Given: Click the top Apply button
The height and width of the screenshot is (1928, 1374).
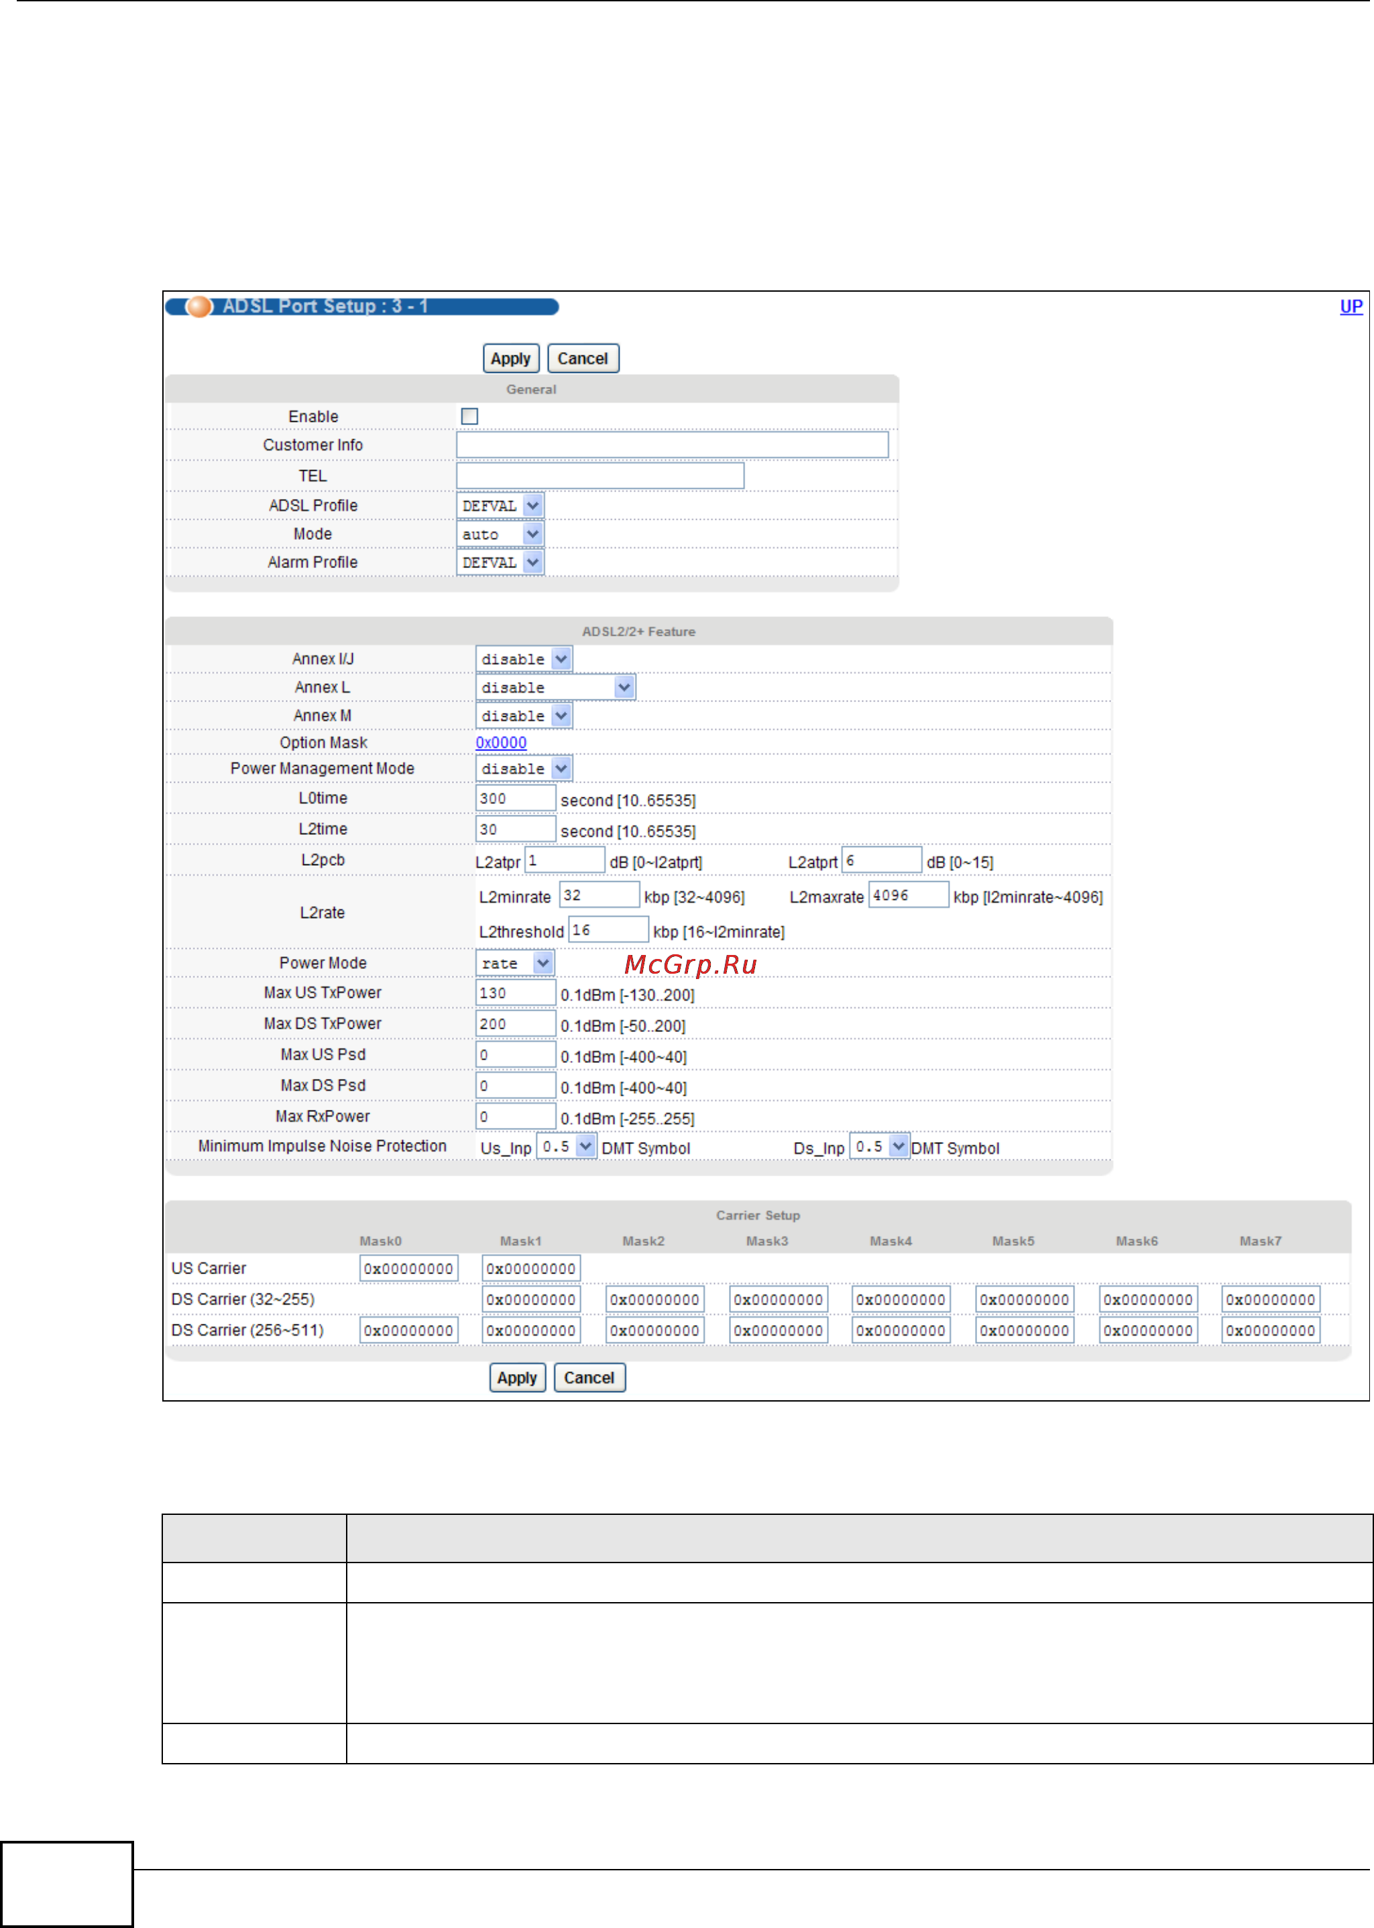Looking at the screenshot, I should tap(510, 359).
